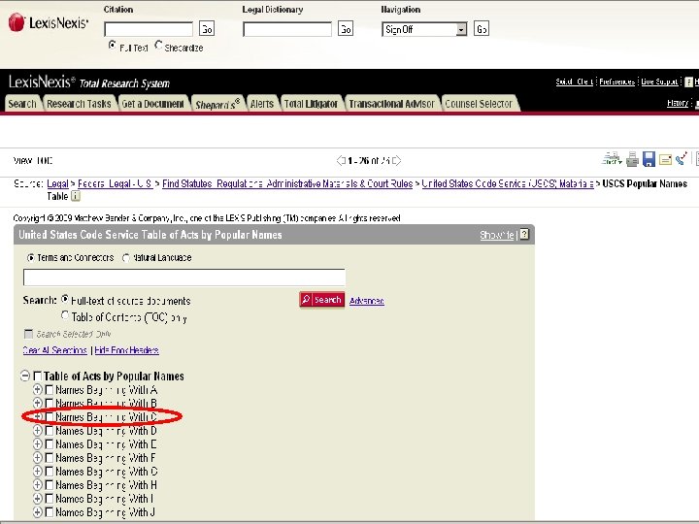The height and width of the screenshot is (524, 699).
Task: Expand Names Beginning With H
Action: [38, 484]
